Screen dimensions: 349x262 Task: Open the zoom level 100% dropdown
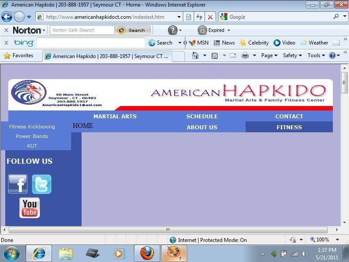point(337,240)
